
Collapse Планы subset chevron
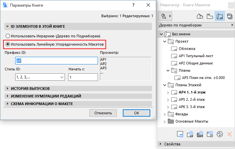tap(168, 70)
